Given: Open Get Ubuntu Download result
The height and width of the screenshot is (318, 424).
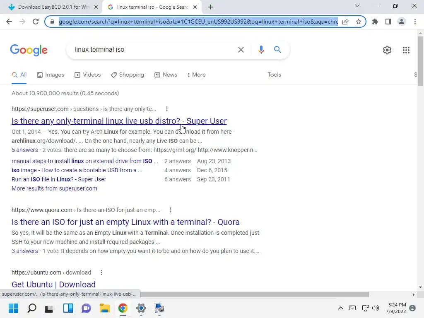Looking at the screenshot, I should point(53,284).
